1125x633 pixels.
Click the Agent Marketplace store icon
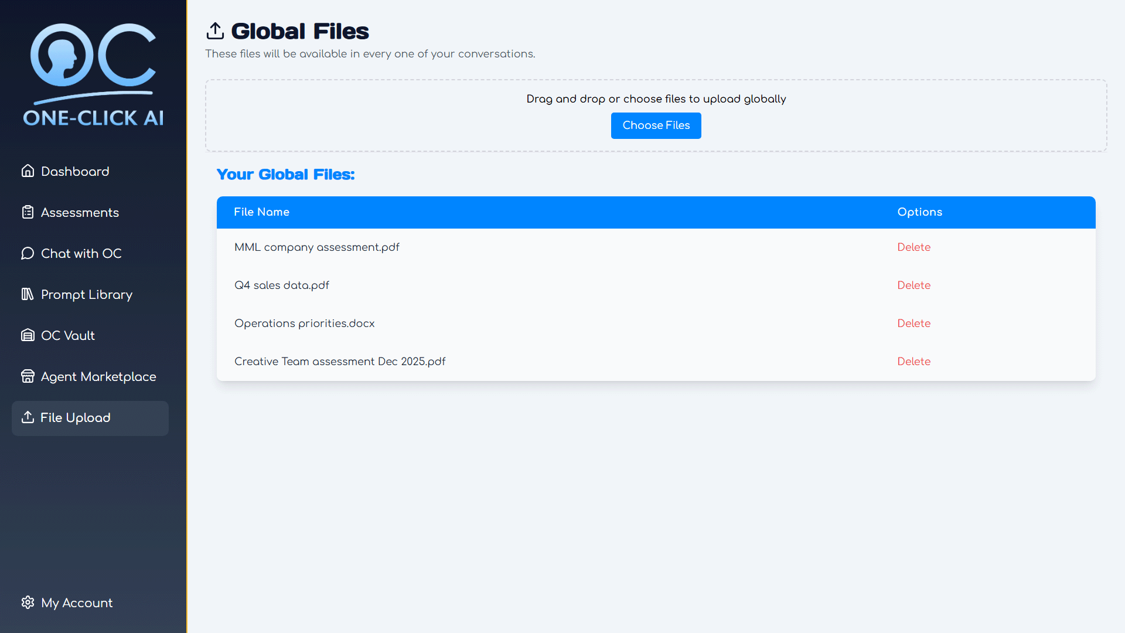coord(28,376)
